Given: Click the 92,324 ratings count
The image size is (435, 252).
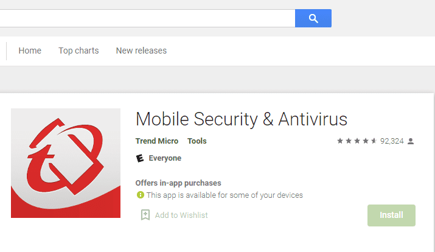Looking at the screenshot, I should 392,141.
